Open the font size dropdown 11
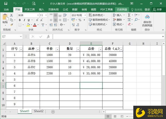The height and width of the screenshot is (119, 166). tap(46, 15)
